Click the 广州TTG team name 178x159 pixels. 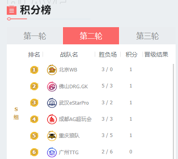69,152
